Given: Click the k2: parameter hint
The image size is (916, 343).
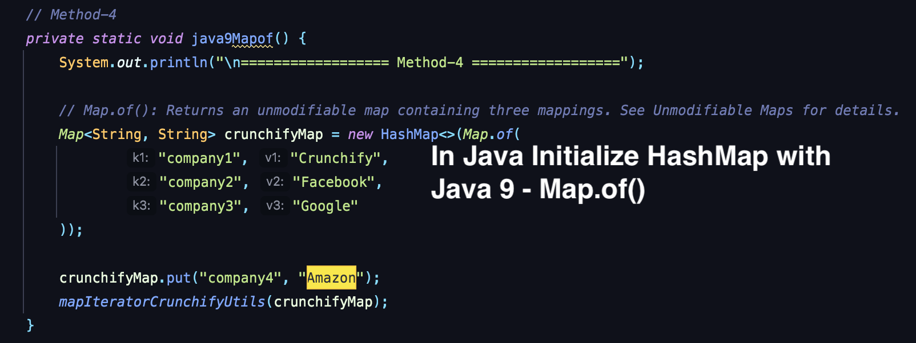Looking at the screenshot, I should (141, 182).
